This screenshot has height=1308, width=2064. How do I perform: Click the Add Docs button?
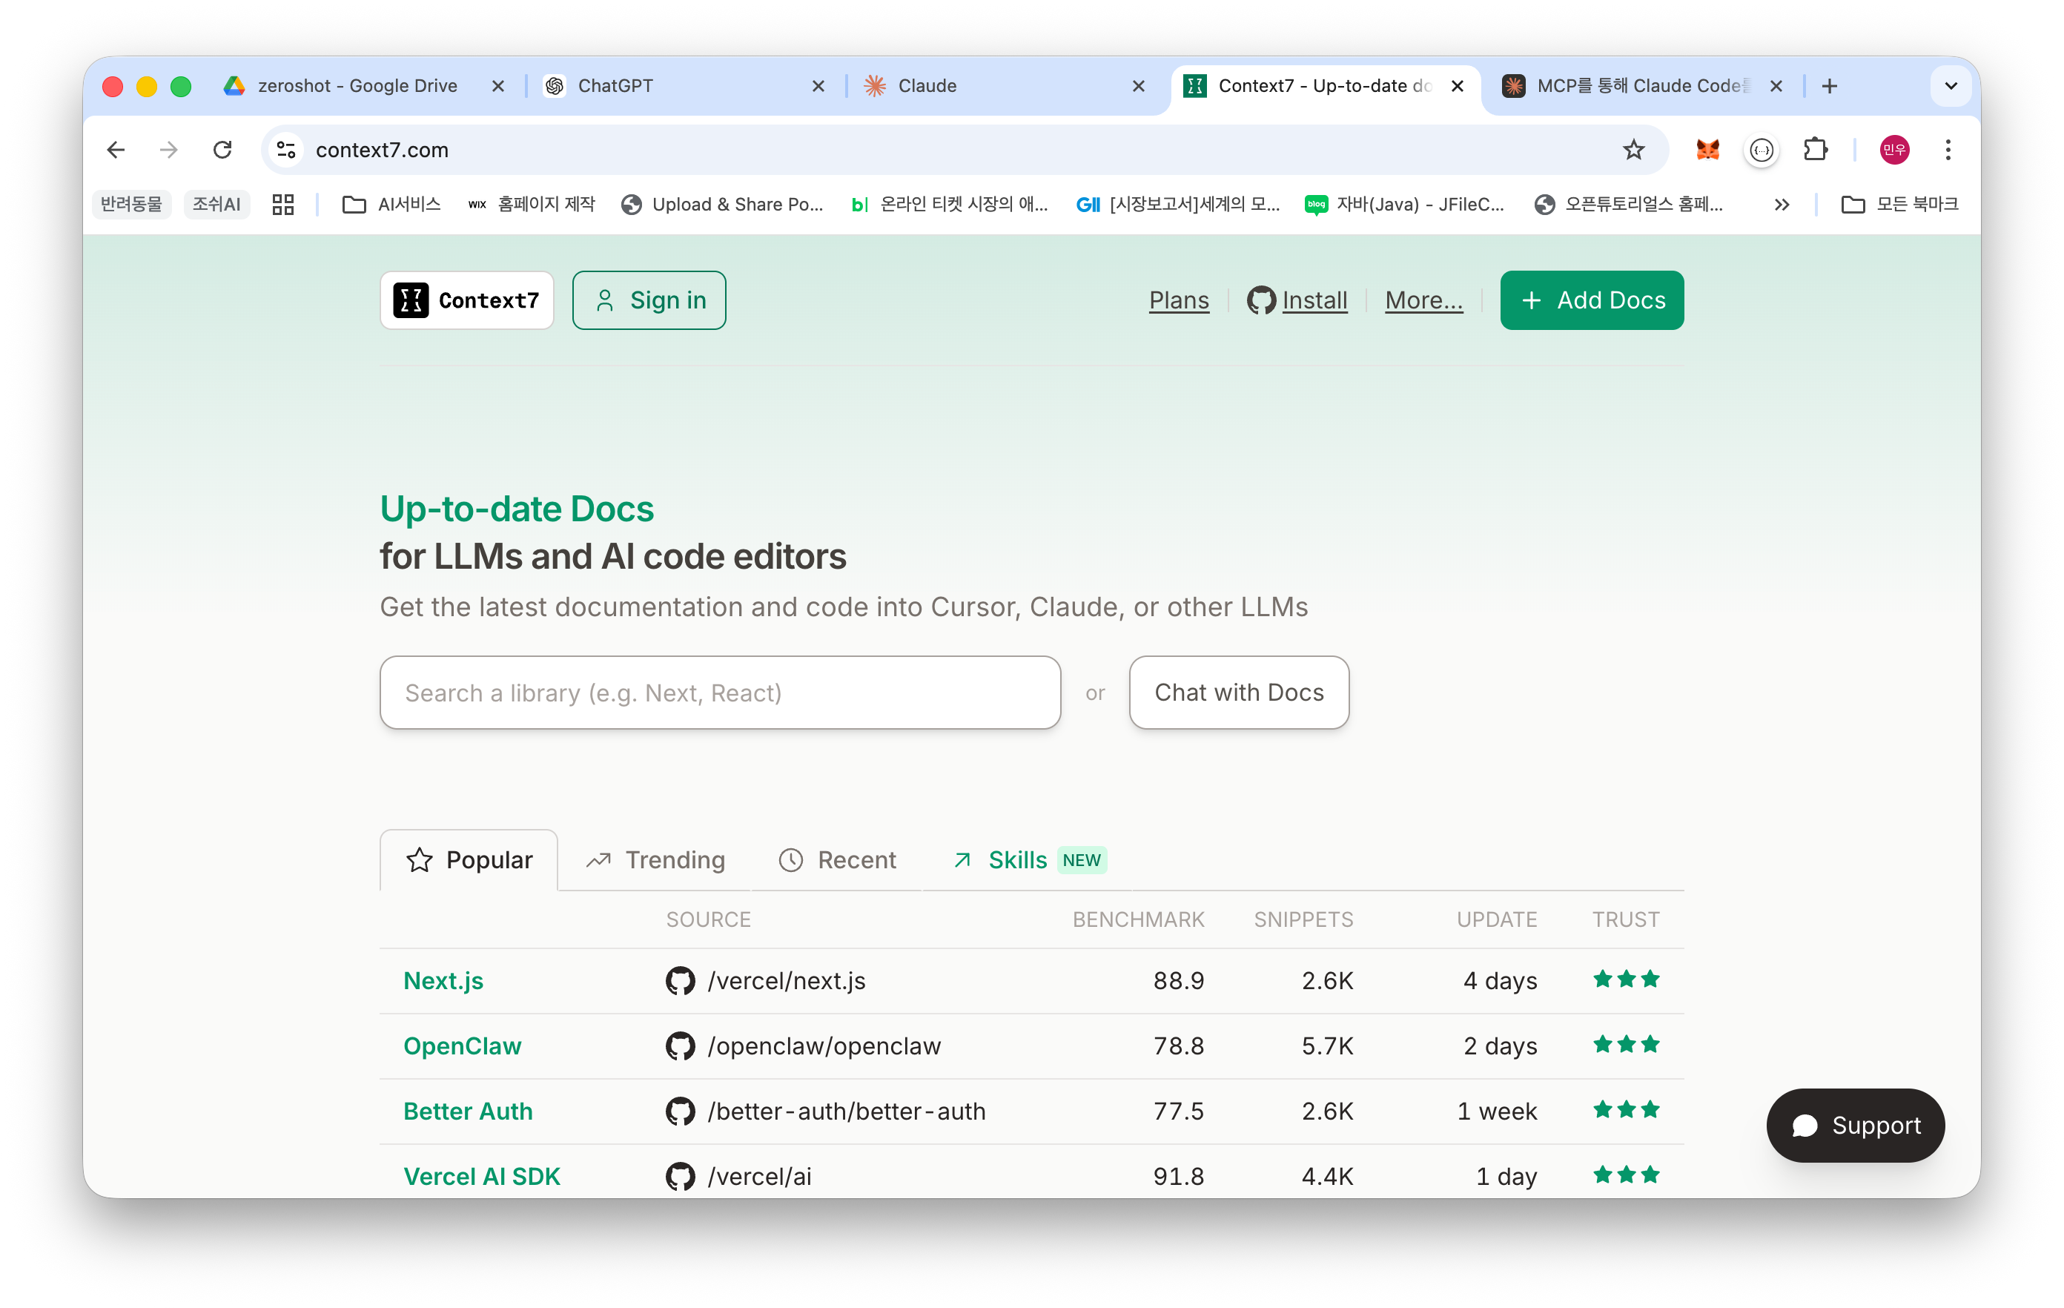point(1592,300)
